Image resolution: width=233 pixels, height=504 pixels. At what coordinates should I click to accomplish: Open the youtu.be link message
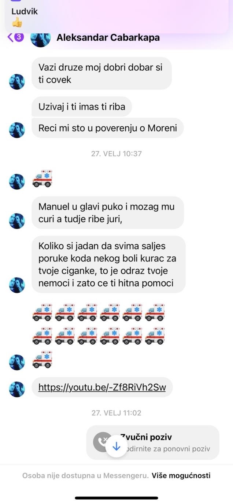(102, 387)
